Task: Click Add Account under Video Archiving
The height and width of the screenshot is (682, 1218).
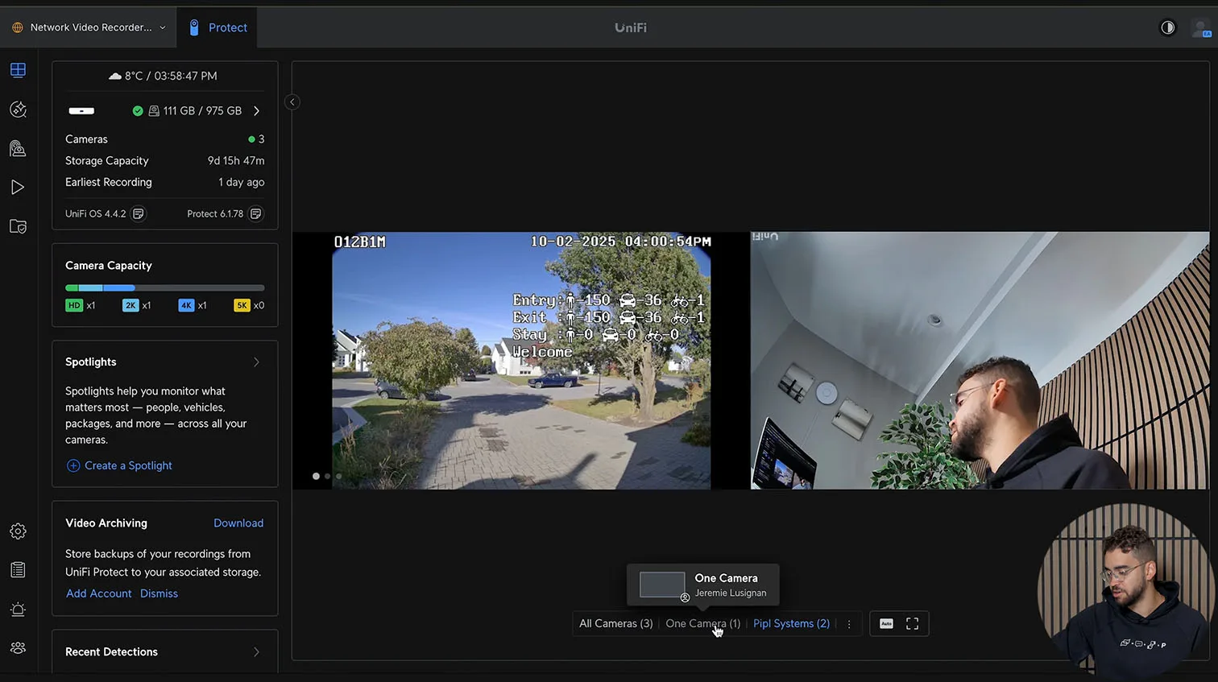Action: [98, 593]
